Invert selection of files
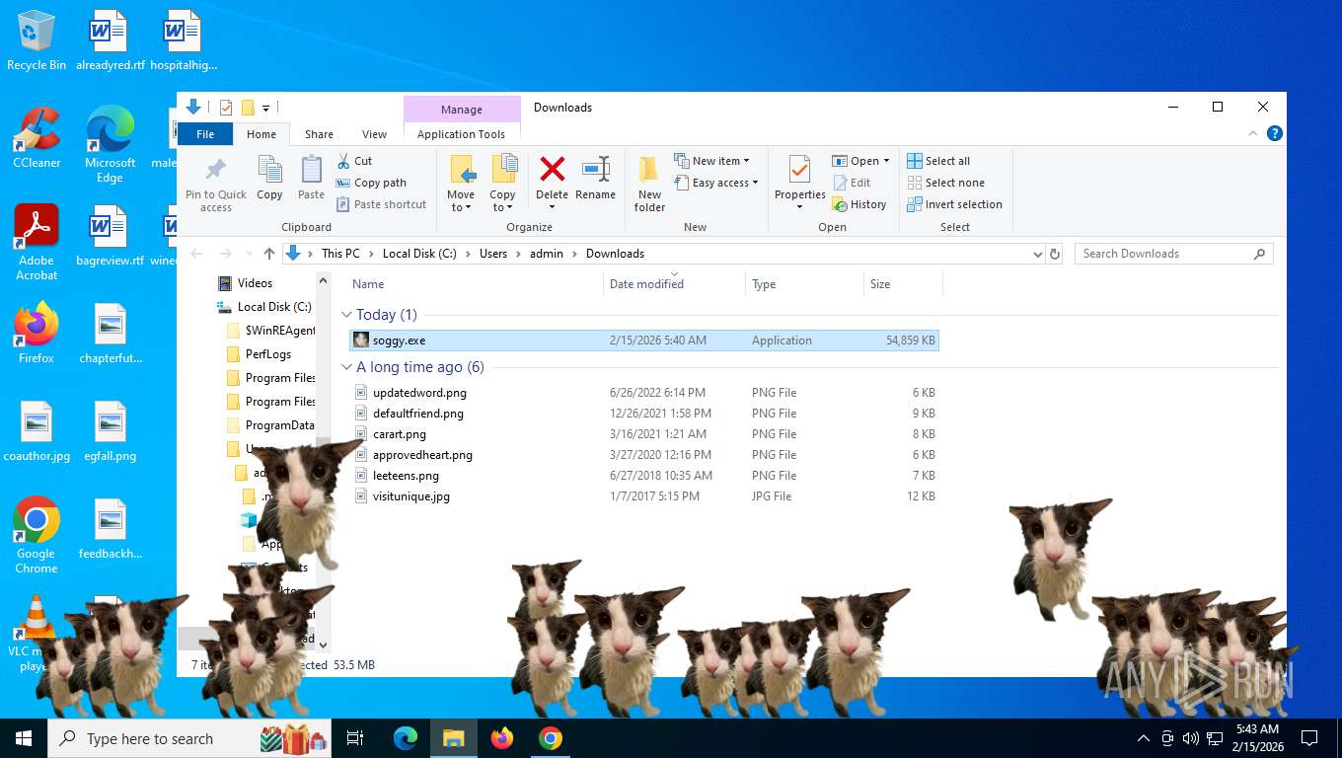Image resolution: width=1342 pixels, height=758 pixels. [x=954, y=204]
